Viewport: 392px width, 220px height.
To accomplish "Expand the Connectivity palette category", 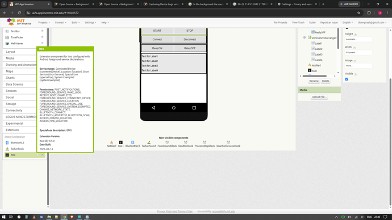I will point(20,110).
